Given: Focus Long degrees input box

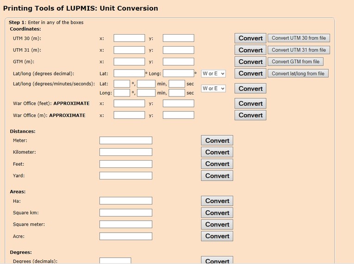Looking at the screenshot, I should pyautogui.click(x=122, y=93).
